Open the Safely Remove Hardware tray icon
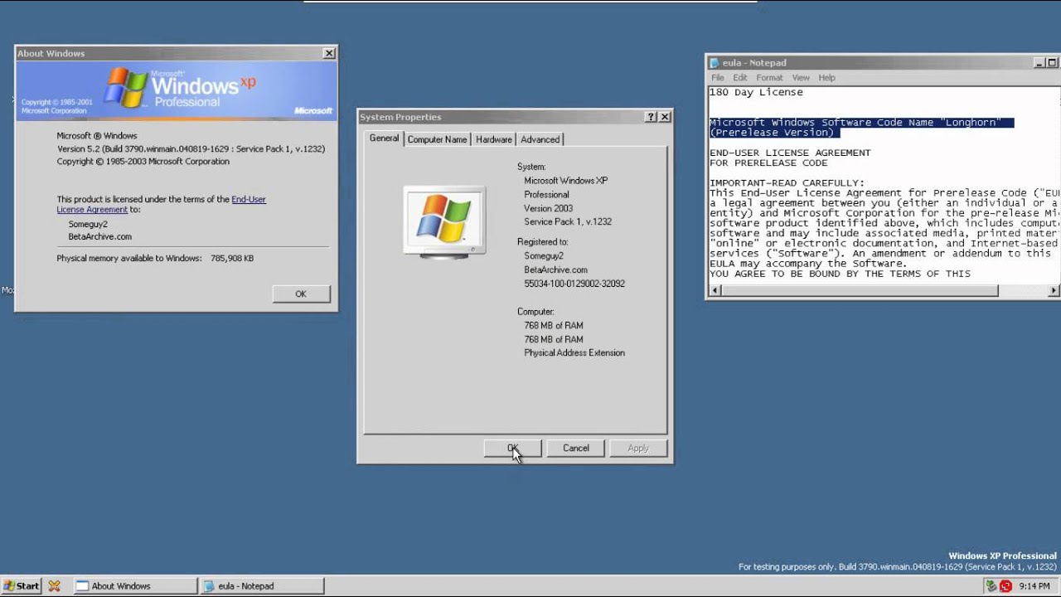The height and width of the screenshot is (597, 1061). (991, 585)
